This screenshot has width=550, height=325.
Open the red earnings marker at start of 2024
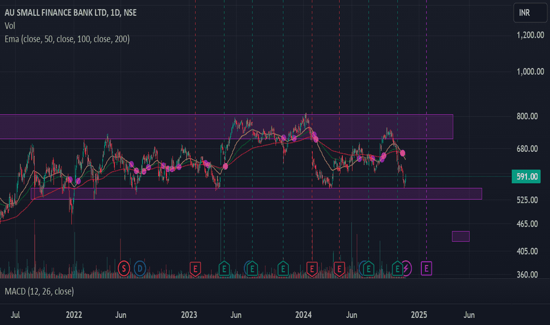[312, 269]
